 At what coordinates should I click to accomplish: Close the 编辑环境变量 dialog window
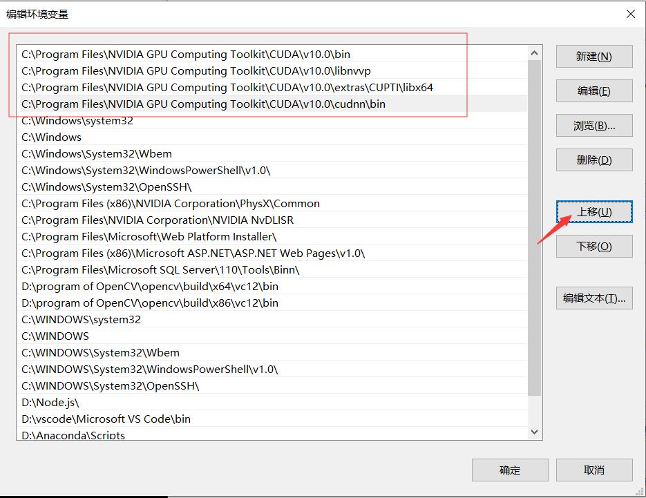(630, 14)
